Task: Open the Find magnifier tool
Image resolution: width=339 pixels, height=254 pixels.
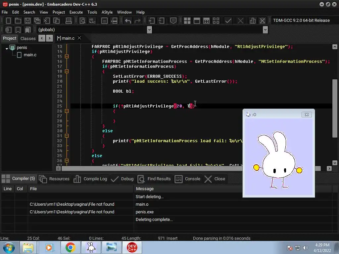Action: (x=82, y=21)
